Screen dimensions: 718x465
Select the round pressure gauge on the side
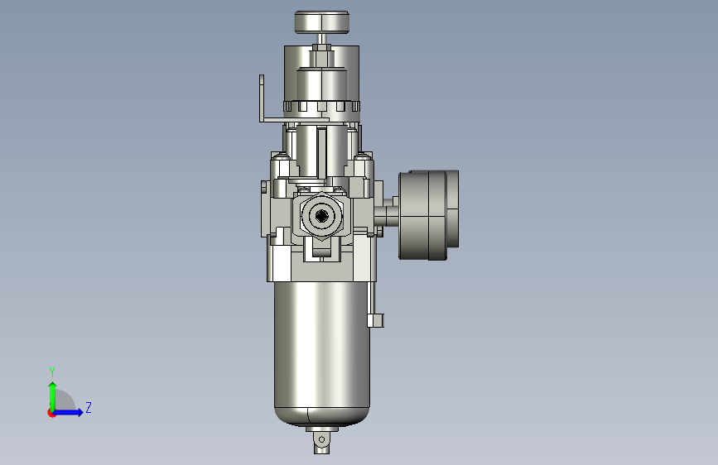[429, 215]
